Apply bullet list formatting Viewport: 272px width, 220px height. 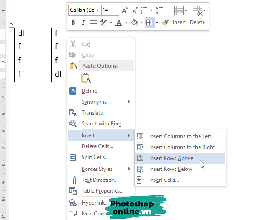click(144, 10)
